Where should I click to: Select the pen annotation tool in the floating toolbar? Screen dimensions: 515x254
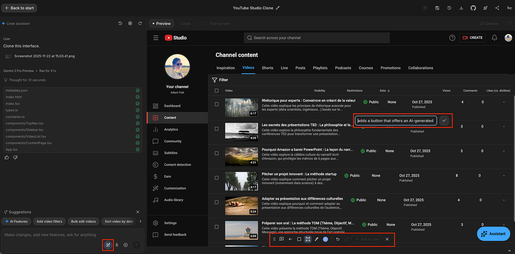(x=317, y=239)
